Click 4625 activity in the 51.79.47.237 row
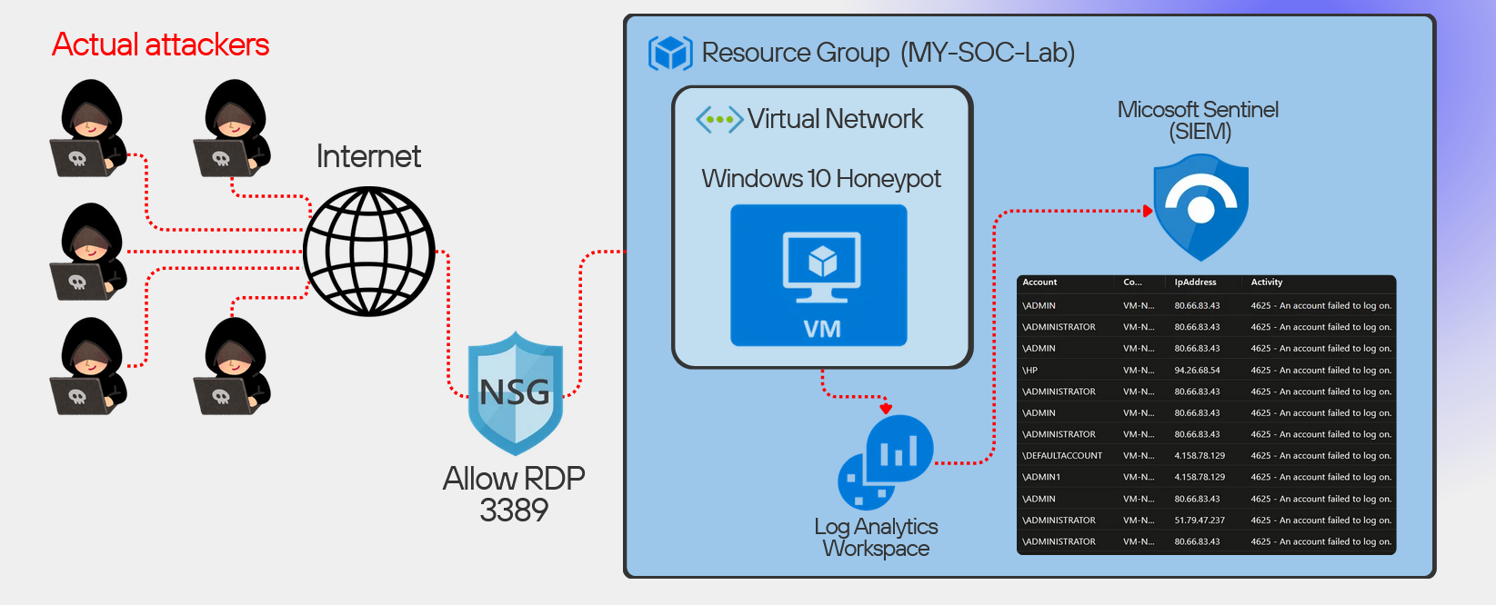The width and height of the screenshot is (1496, 605). click(1320, 521)
